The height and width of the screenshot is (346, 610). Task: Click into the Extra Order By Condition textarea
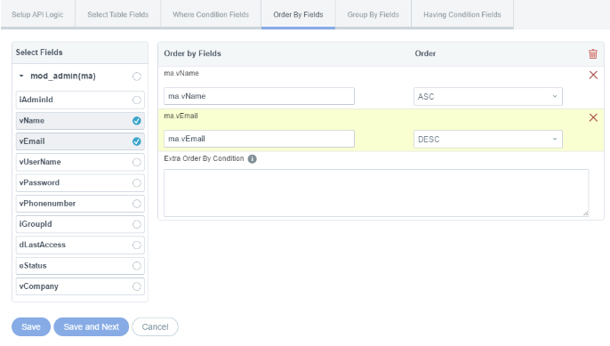click(376, 193)
